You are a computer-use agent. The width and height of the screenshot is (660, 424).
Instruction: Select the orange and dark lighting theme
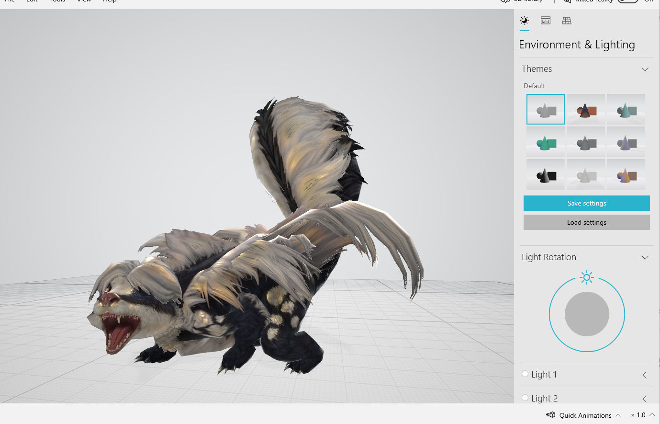pos(586,109)
